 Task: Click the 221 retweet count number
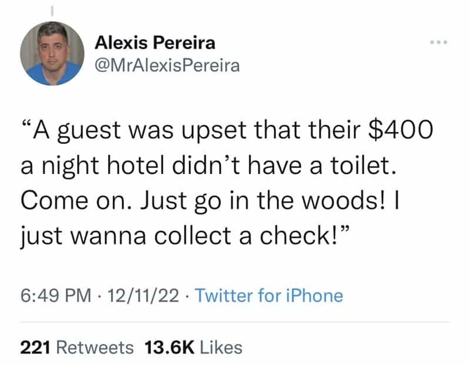pyautogui.click(x=34, y=347)
